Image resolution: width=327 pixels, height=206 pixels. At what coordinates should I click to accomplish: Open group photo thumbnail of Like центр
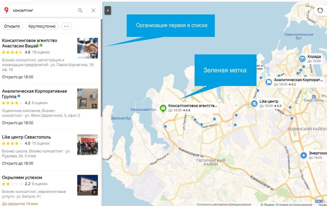click(x=87, y=145)
